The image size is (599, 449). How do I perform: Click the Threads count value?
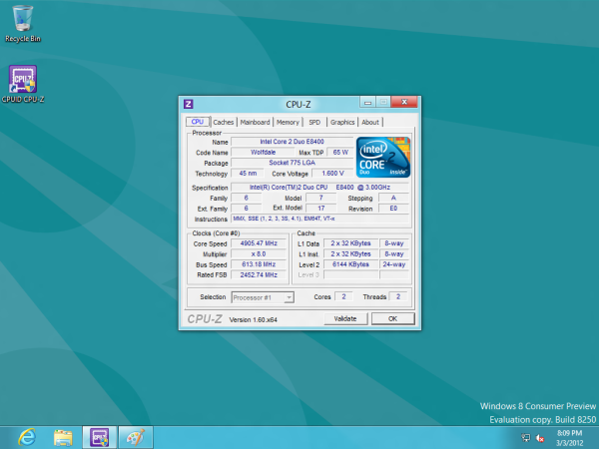coord(398,296)
